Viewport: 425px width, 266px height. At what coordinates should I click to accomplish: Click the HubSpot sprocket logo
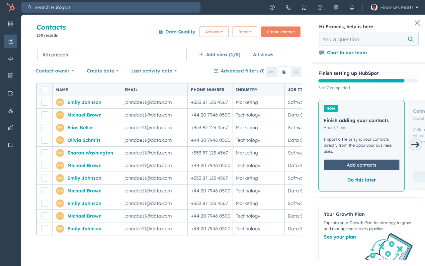coord(11,7)
